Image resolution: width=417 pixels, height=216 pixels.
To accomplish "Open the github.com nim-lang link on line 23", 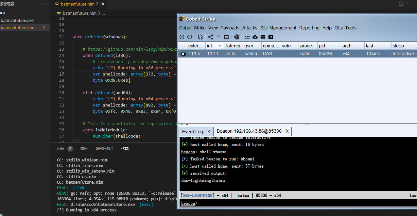I will tap(133, 49).
